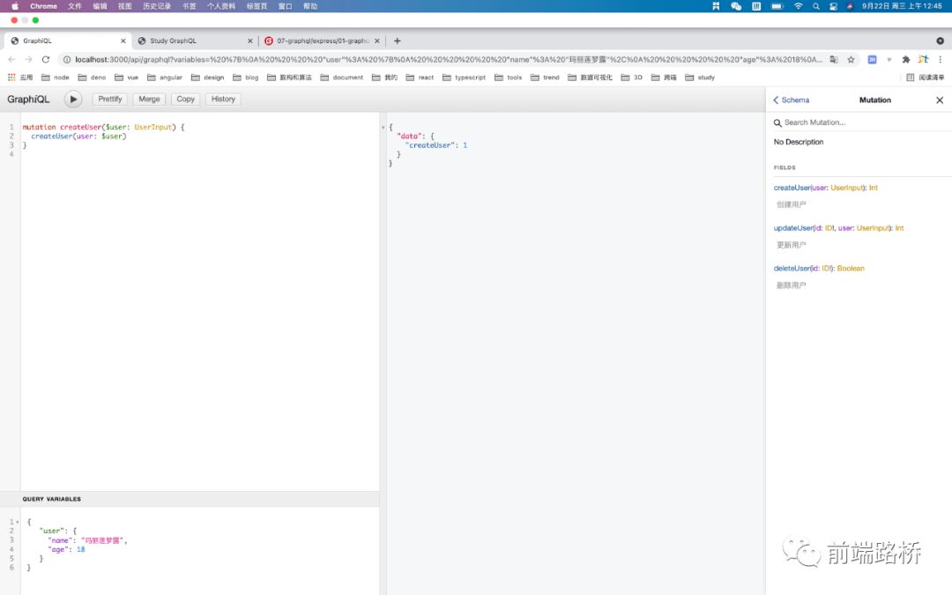This screenshot has width=952, height=595.
Task: Click the createUser field in docs
Action: click(792, 188)
